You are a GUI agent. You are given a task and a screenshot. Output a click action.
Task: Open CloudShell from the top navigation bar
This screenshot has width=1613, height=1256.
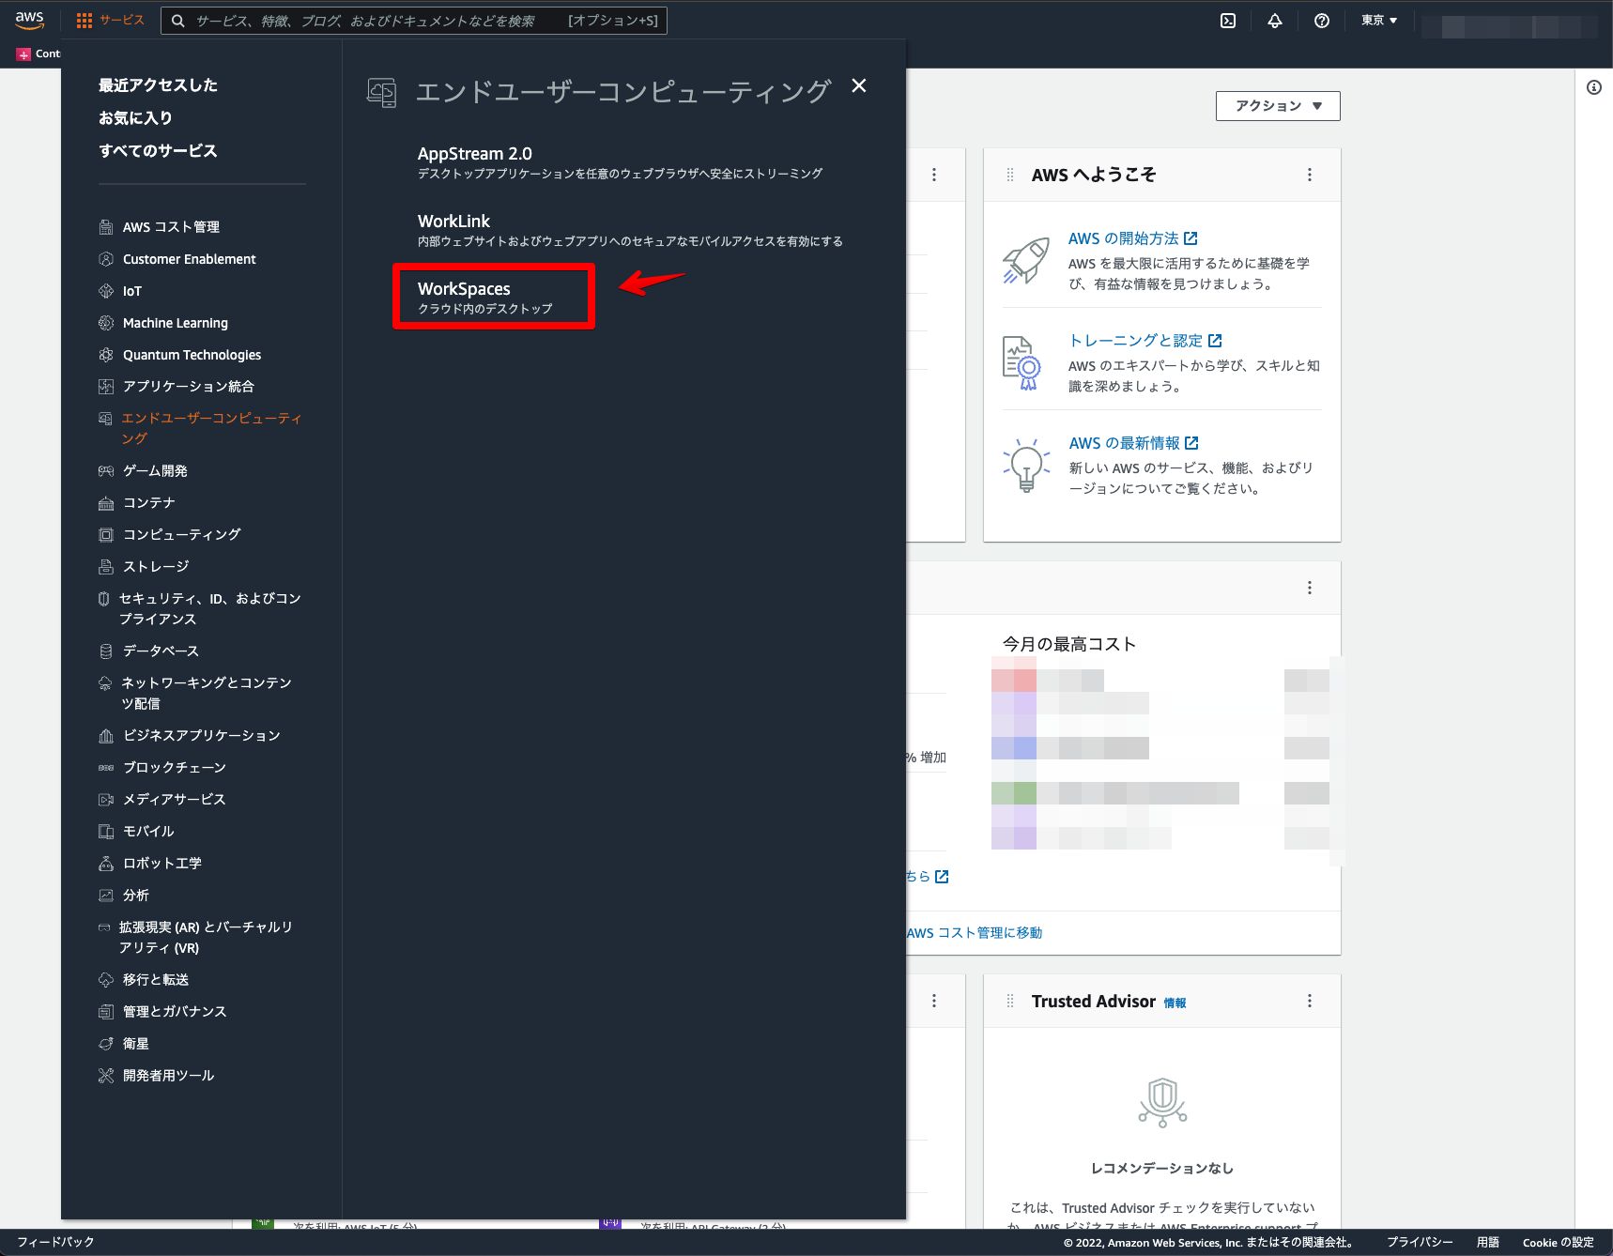click(x=1227, y=20)
